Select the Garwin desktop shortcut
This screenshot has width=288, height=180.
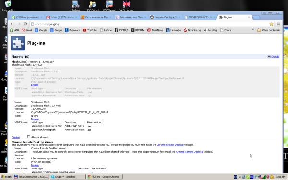point(75,6)
